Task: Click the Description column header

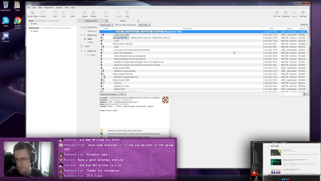Action: (187, 28)
